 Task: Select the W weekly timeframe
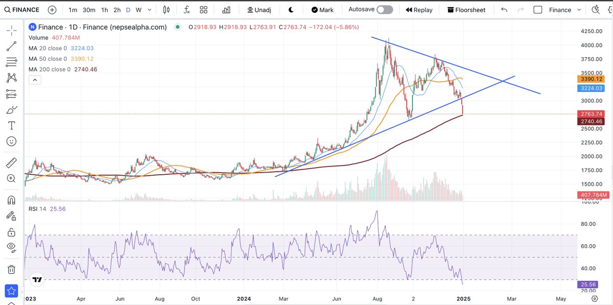(138, 10)
